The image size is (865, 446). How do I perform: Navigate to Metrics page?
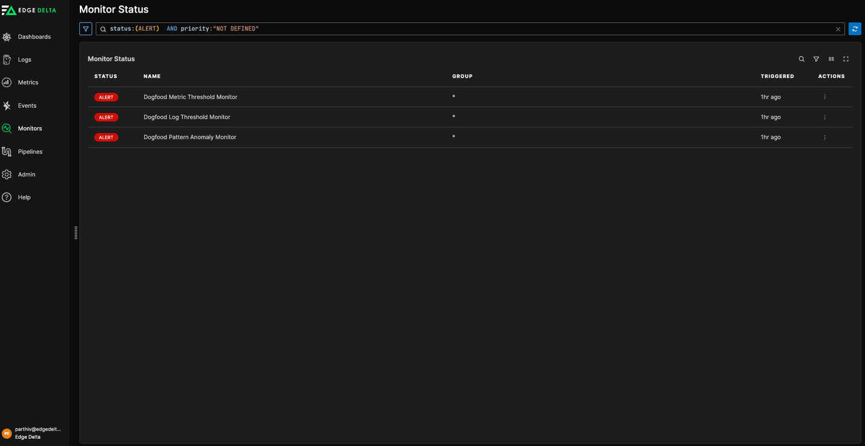click(28, 82)
